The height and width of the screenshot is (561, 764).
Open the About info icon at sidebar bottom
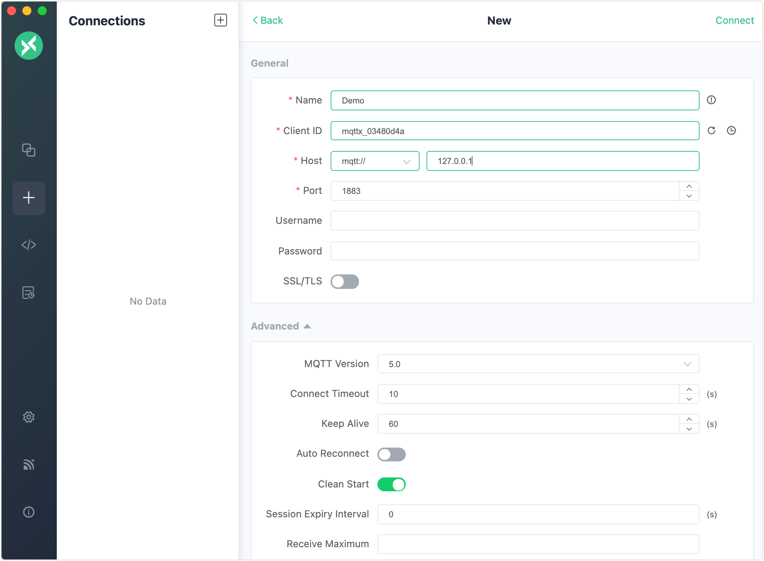click(29, 512)
